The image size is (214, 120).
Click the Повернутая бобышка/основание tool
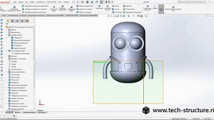coord(14,9)
